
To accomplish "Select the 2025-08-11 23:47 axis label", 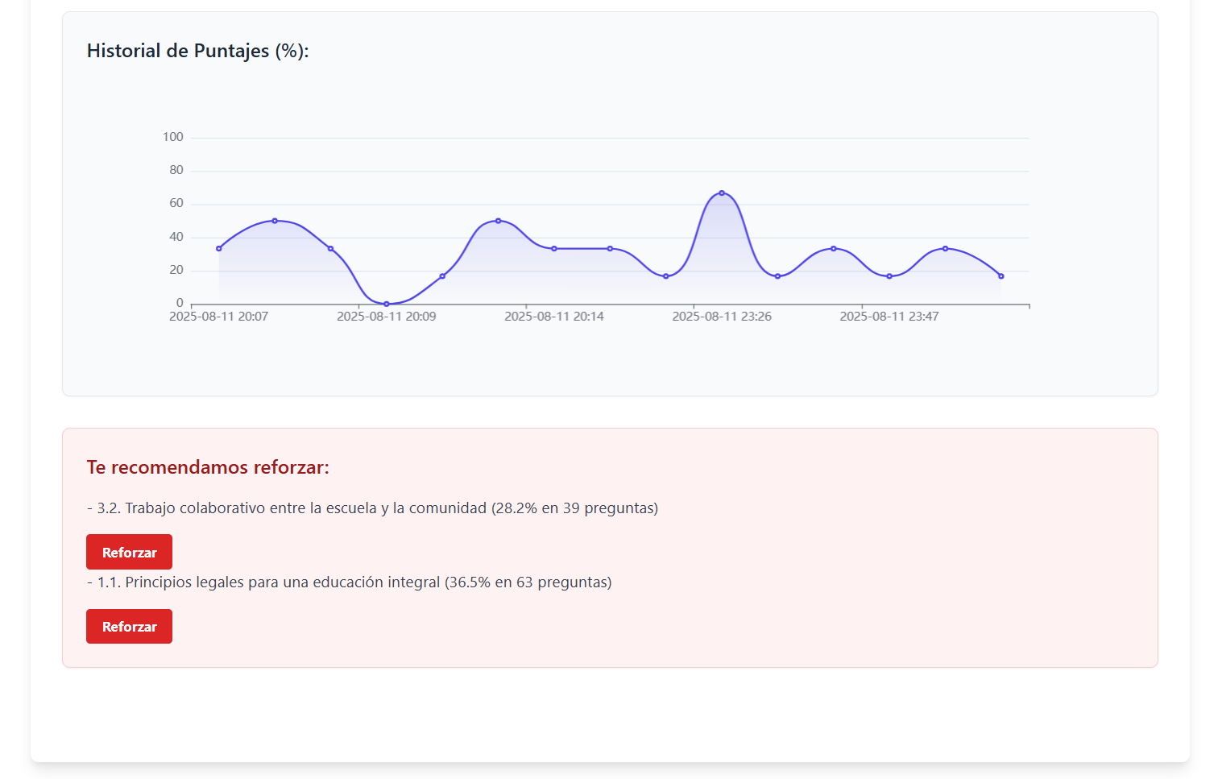I will (889, 317).
